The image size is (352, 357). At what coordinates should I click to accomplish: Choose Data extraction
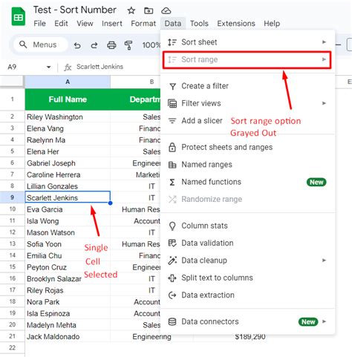[248, 295]
